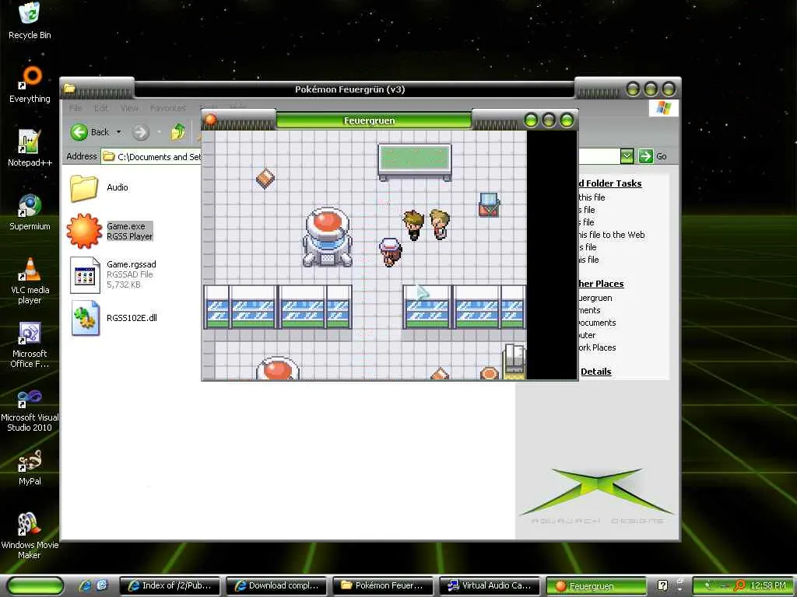
Task: Select the Game.exe RGSS Player icon
Action: (84, 231)
